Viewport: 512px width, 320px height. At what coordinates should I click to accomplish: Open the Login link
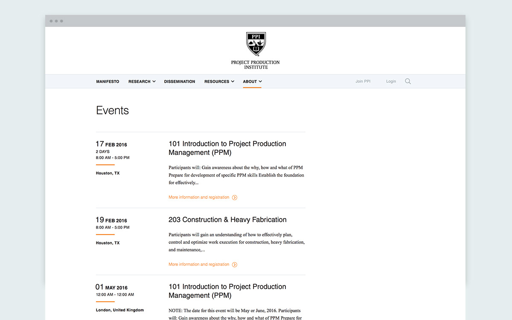(x=391, y=81)
